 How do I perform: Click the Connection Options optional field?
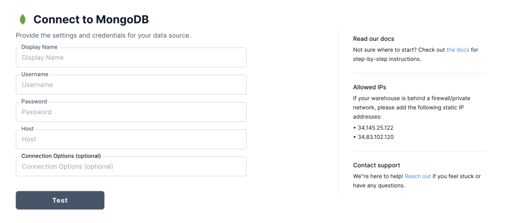tap(131, 166)
